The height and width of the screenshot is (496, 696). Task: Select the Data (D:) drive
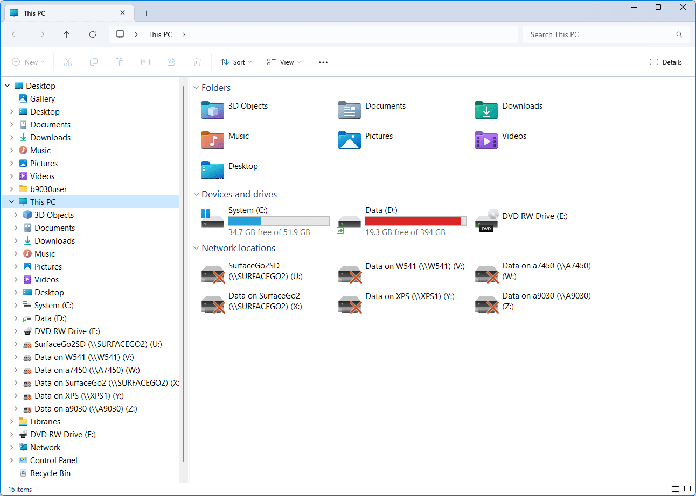[402, 221]
